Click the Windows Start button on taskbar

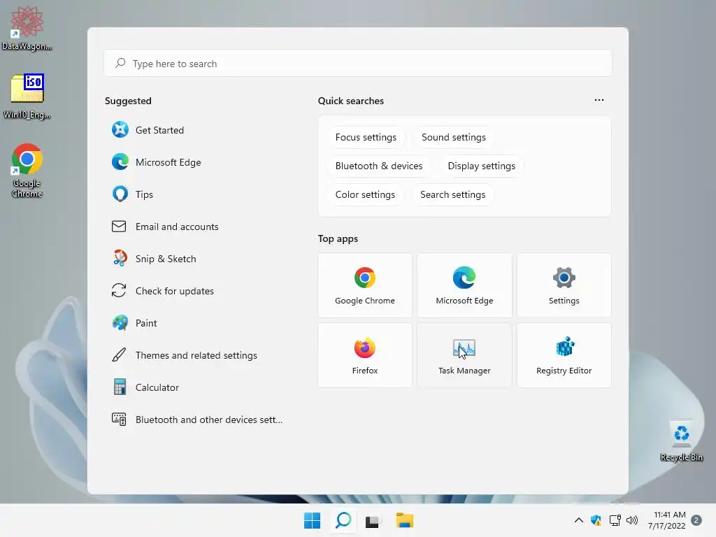click(313, 520)
